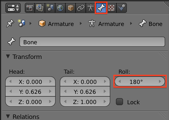The width and height of the screenshot is (169, 120).
Task: Open the Constraints chain-link tab
Action: pyautogui.click(x=81, y=8)
